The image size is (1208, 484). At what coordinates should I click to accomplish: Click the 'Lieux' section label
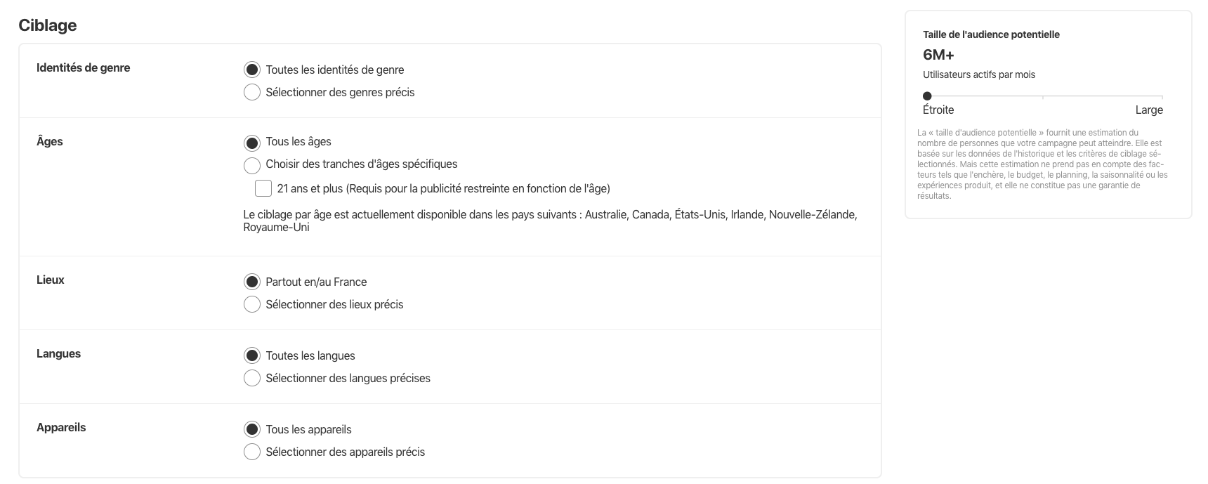(x=51, y=280)
